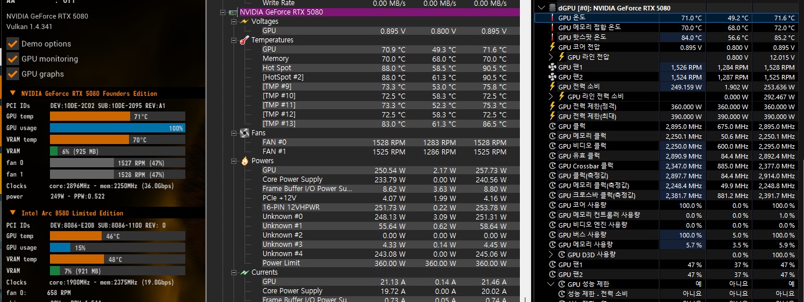Collapse the NVIDIA GeForce RTX 5080 Founders Edition section

coord(13,94)
